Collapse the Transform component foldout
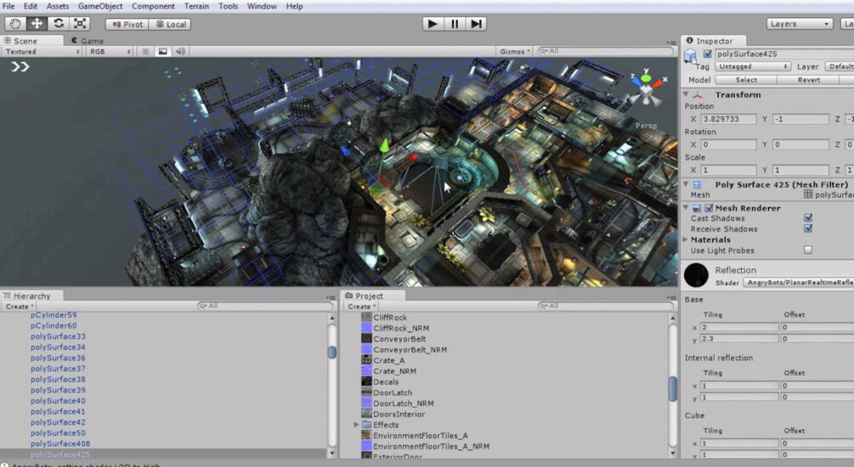The image size is (854, 467). coord(686,95)
